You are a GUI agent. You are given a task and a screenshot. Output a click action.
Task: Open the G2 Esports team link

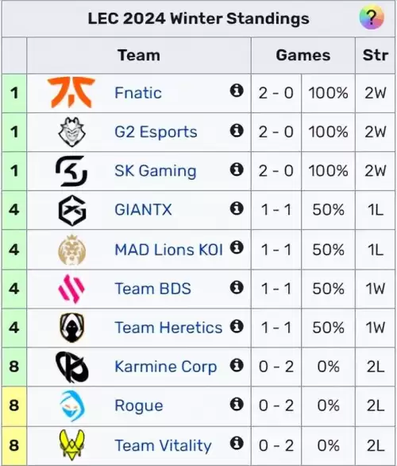click(x=156, y=132)
